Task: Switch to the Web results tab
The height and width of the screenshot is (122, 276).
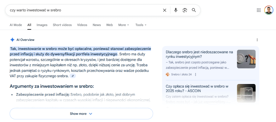Action: pyautogui.click(x=109, y=25)
